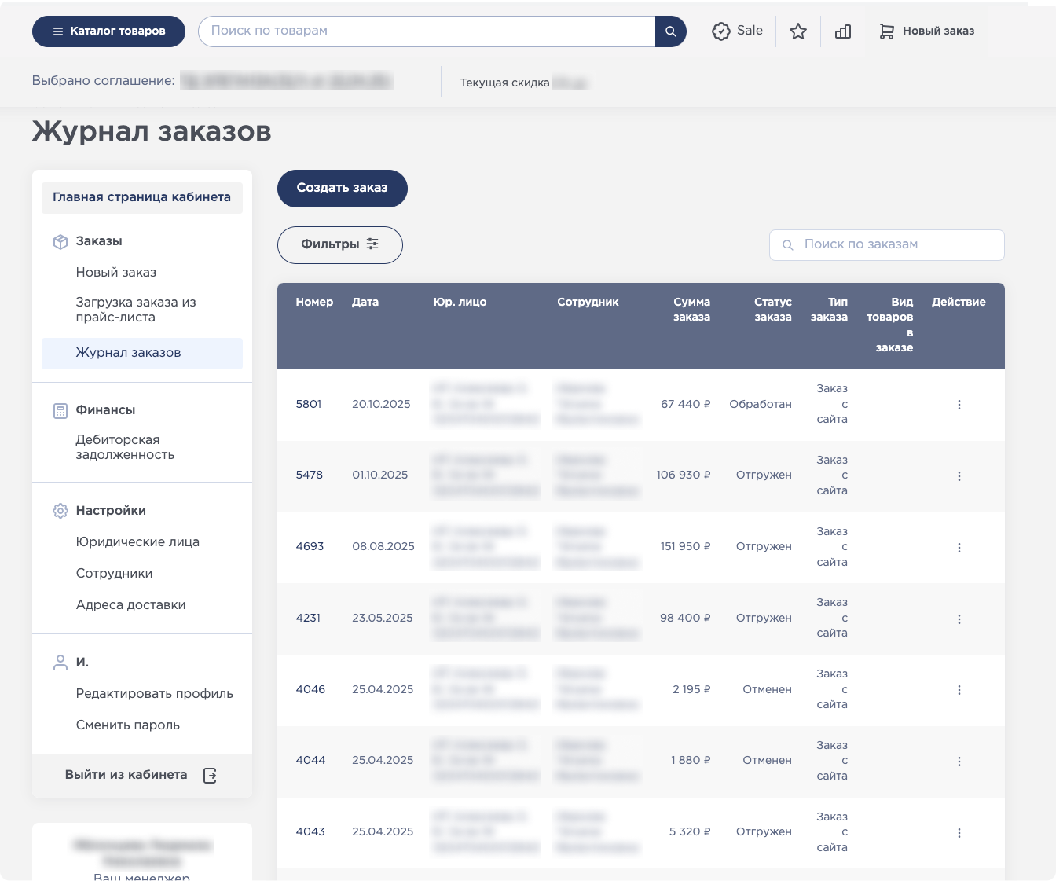Open the actions dropdown for order 5478
This screenshot has width=1056, height=881.
tap(959, 476)
